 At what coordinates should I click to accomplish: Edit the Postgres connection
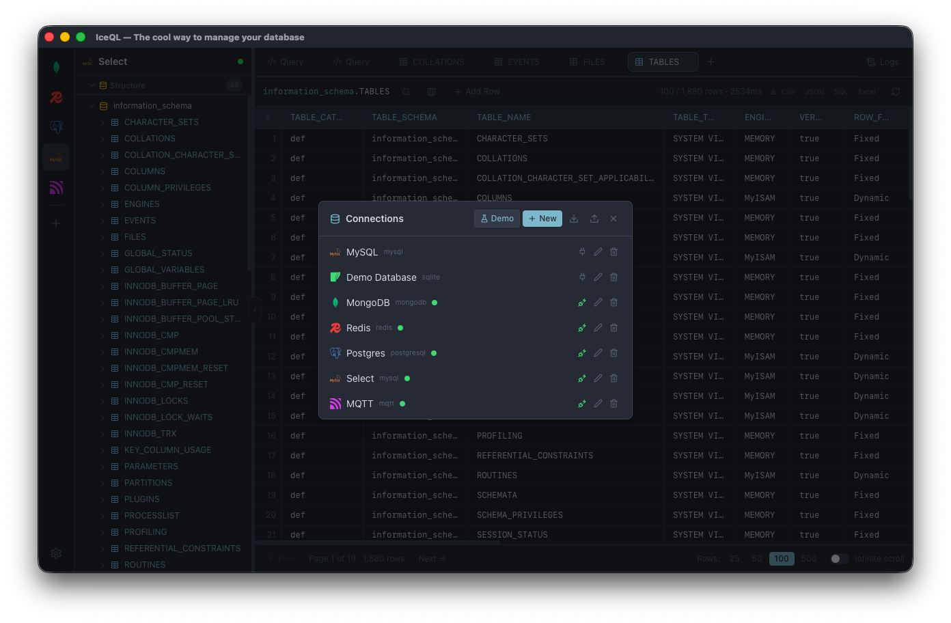pos(598,353)
